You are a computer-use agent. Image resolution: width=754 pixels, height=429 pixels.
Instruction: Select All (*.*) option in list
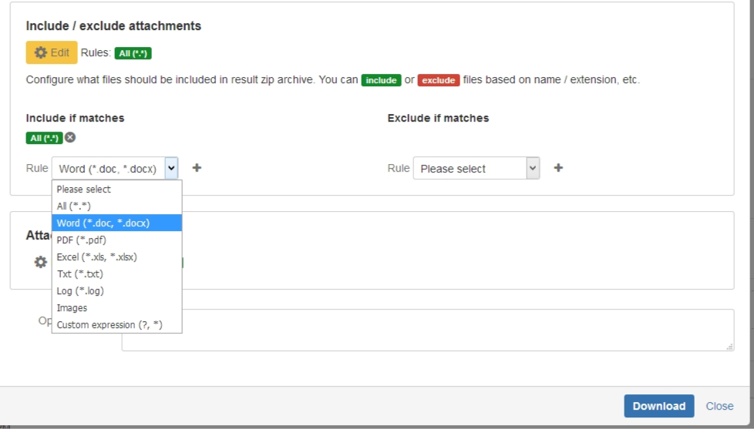(74, 206)
